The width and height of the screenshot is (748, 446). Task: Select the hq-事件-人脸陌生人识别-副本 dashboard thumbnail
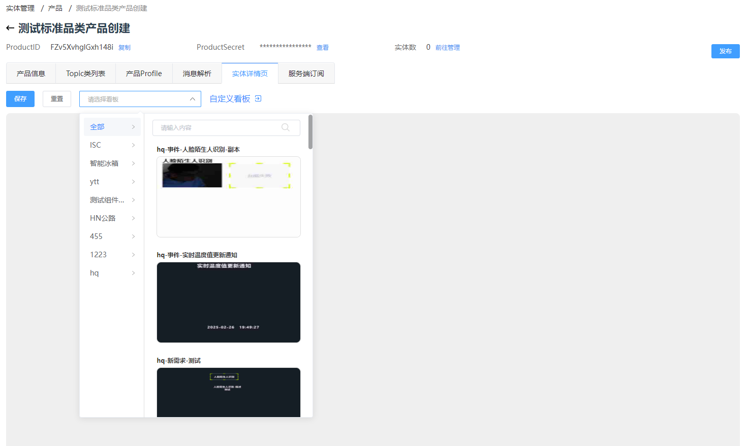point(229,197)
